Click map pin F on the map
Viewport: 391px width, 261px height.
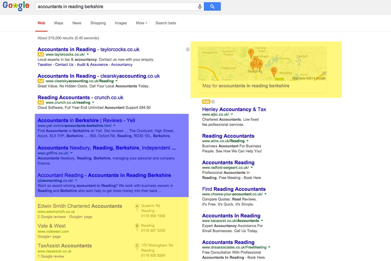[x=251, y=53]
